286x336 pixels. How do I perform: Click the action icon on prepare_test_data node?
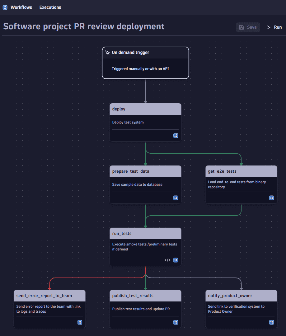(x=176, y=198)
